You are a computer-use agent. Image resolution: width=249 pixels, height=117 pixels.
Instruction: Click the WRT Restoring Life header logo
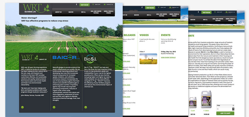tap(36, 8)
